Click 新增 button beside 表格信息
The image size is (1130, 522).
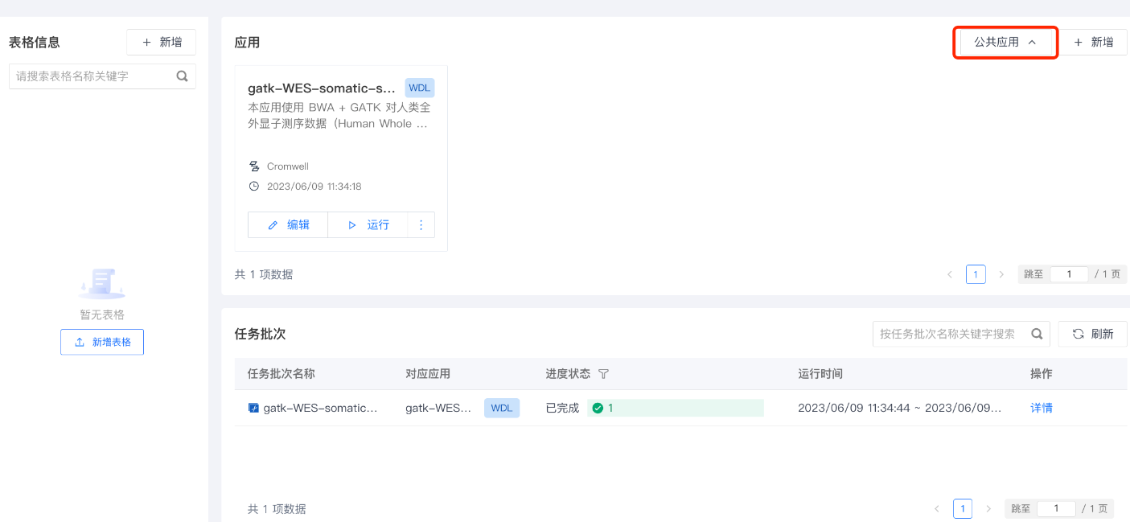[x=161, y=43]
